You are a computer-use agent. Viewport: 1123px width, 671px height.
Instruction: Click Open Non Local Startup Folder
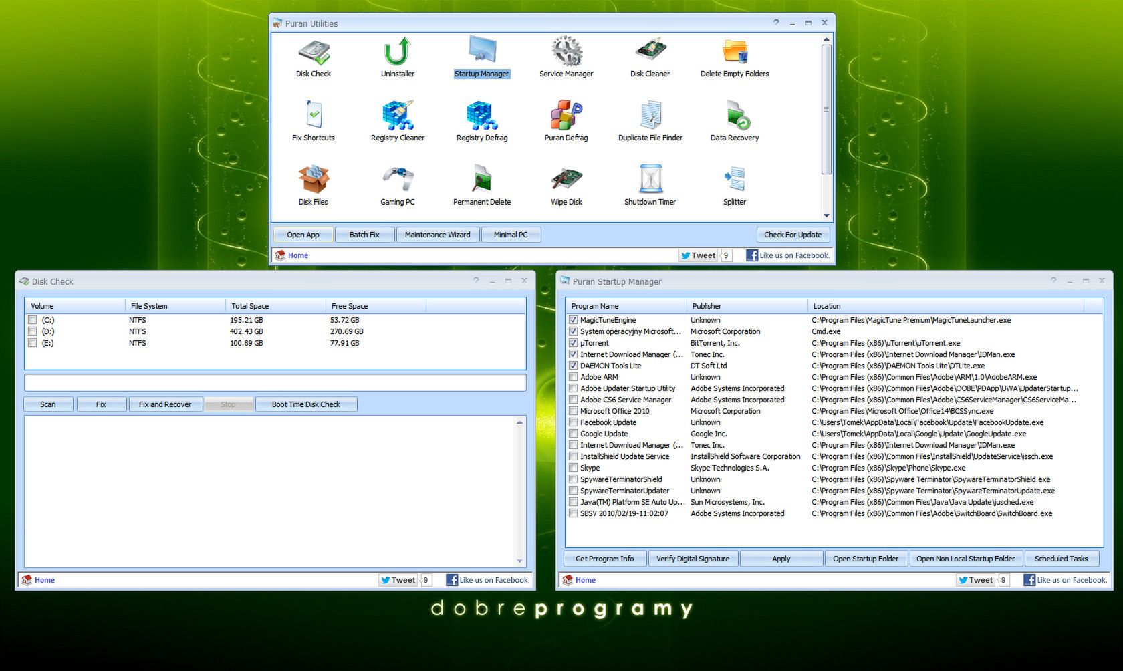[966, 559]
